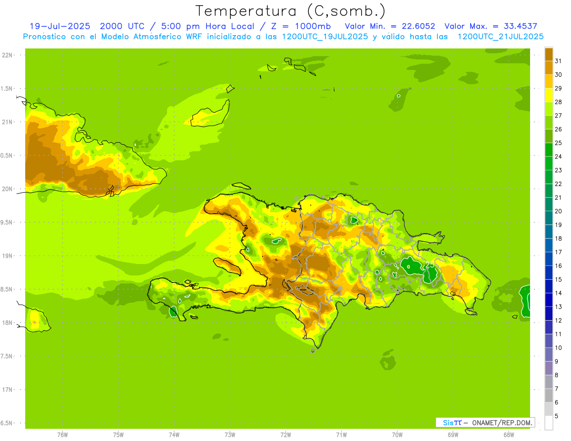Click the legend scale value "31"

[x=559, y=61]
